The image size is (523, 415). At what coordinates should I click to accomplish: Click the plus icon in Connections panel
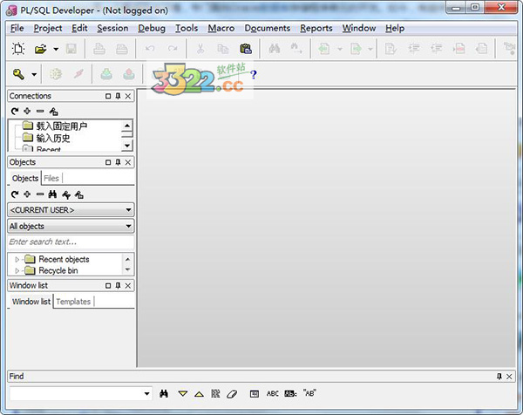27,111
